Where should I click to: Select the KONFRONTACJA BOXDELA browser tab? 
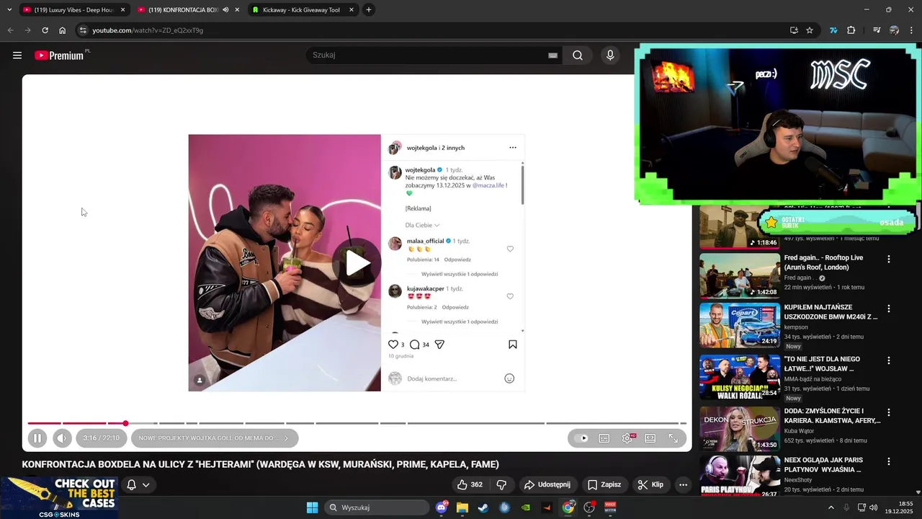[x=184, y=10]
